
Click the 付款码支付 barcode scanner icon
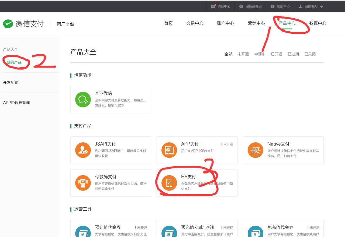[x=83, y=183]
